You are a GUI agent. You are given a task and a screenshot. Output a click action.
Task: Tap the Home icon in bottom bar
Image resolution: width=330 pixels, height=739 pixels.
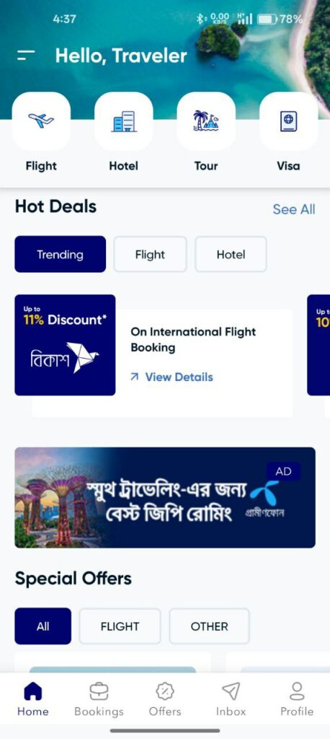tap(33, 692)
